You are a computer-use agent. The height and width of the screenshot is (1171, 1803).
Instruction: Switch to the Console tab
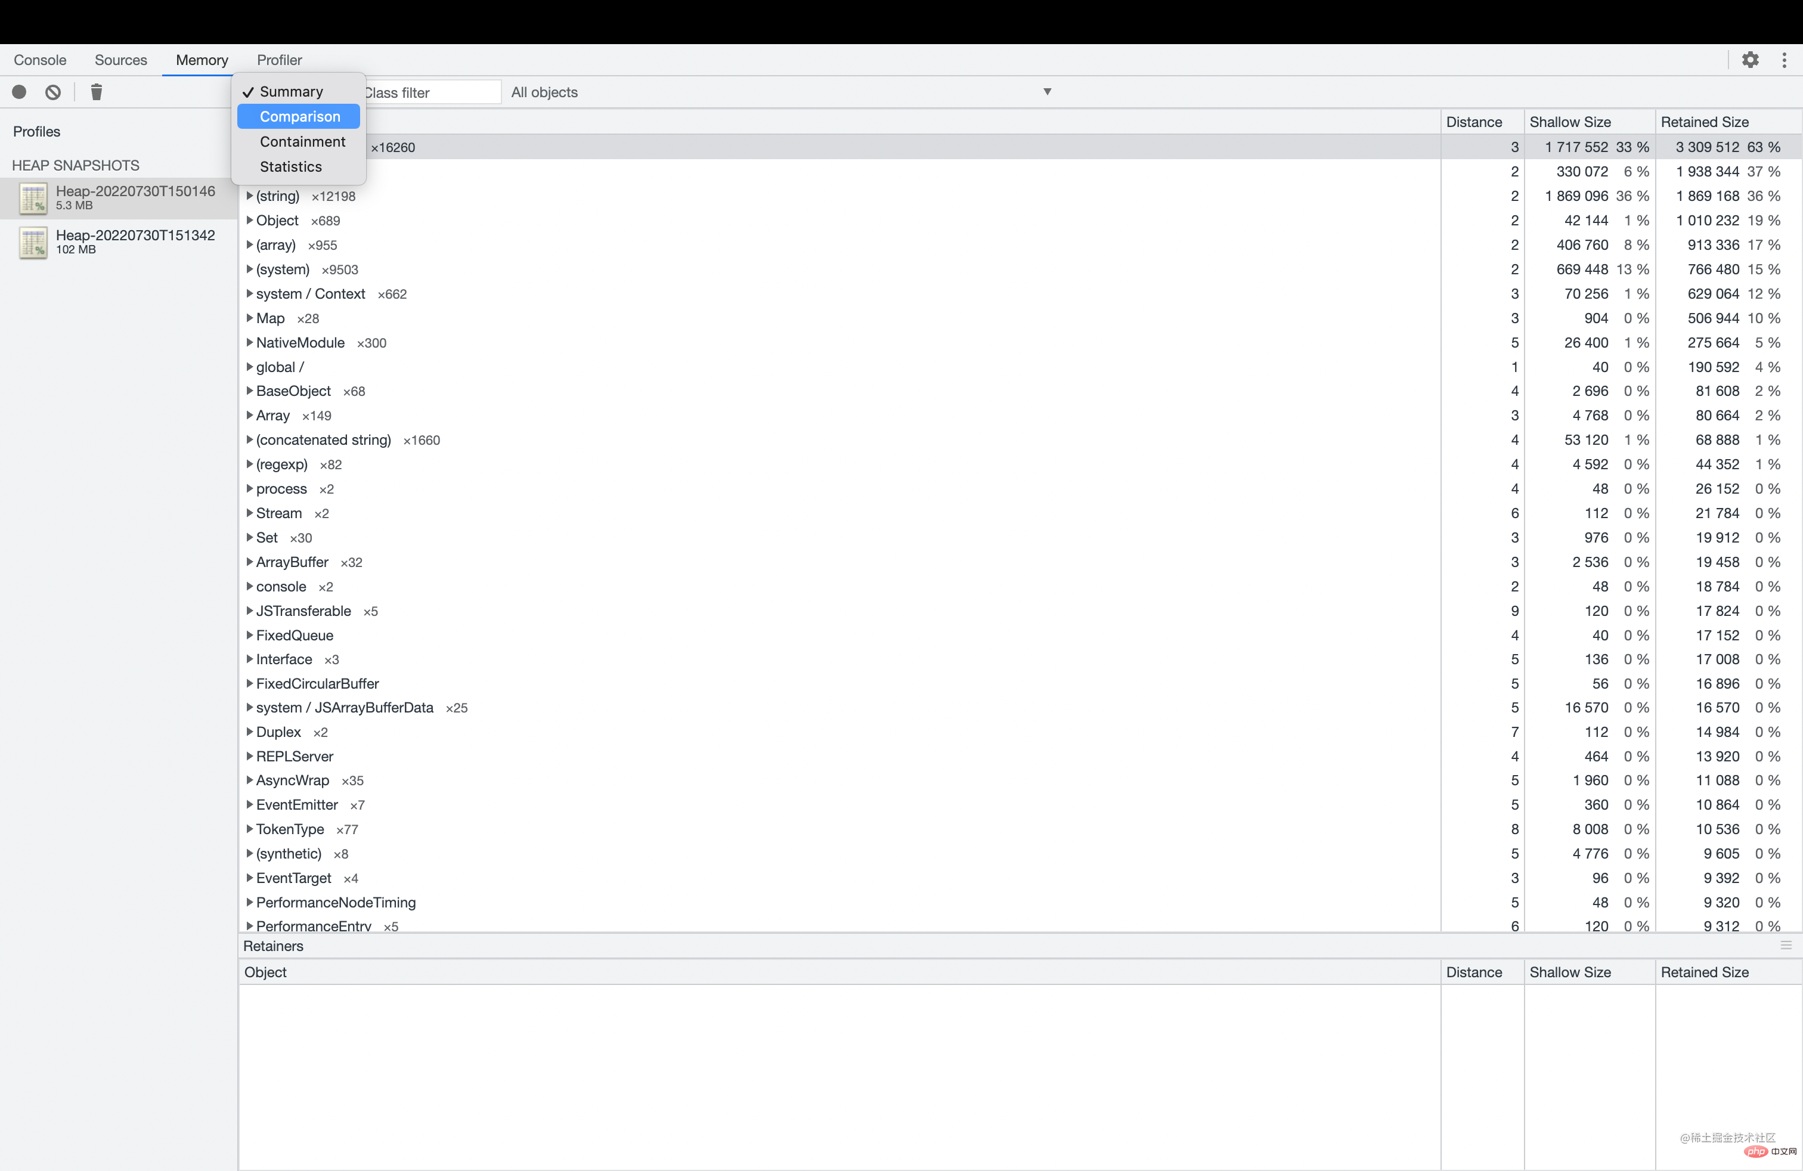40,60
